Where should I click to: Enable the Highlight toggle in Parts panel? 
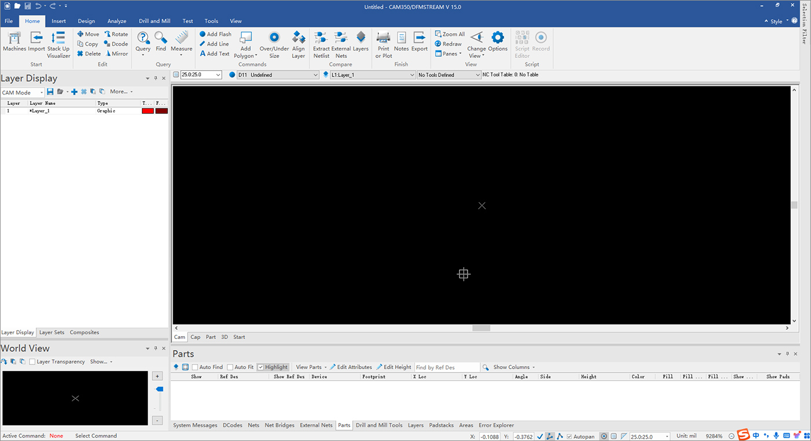coord(273,367)
